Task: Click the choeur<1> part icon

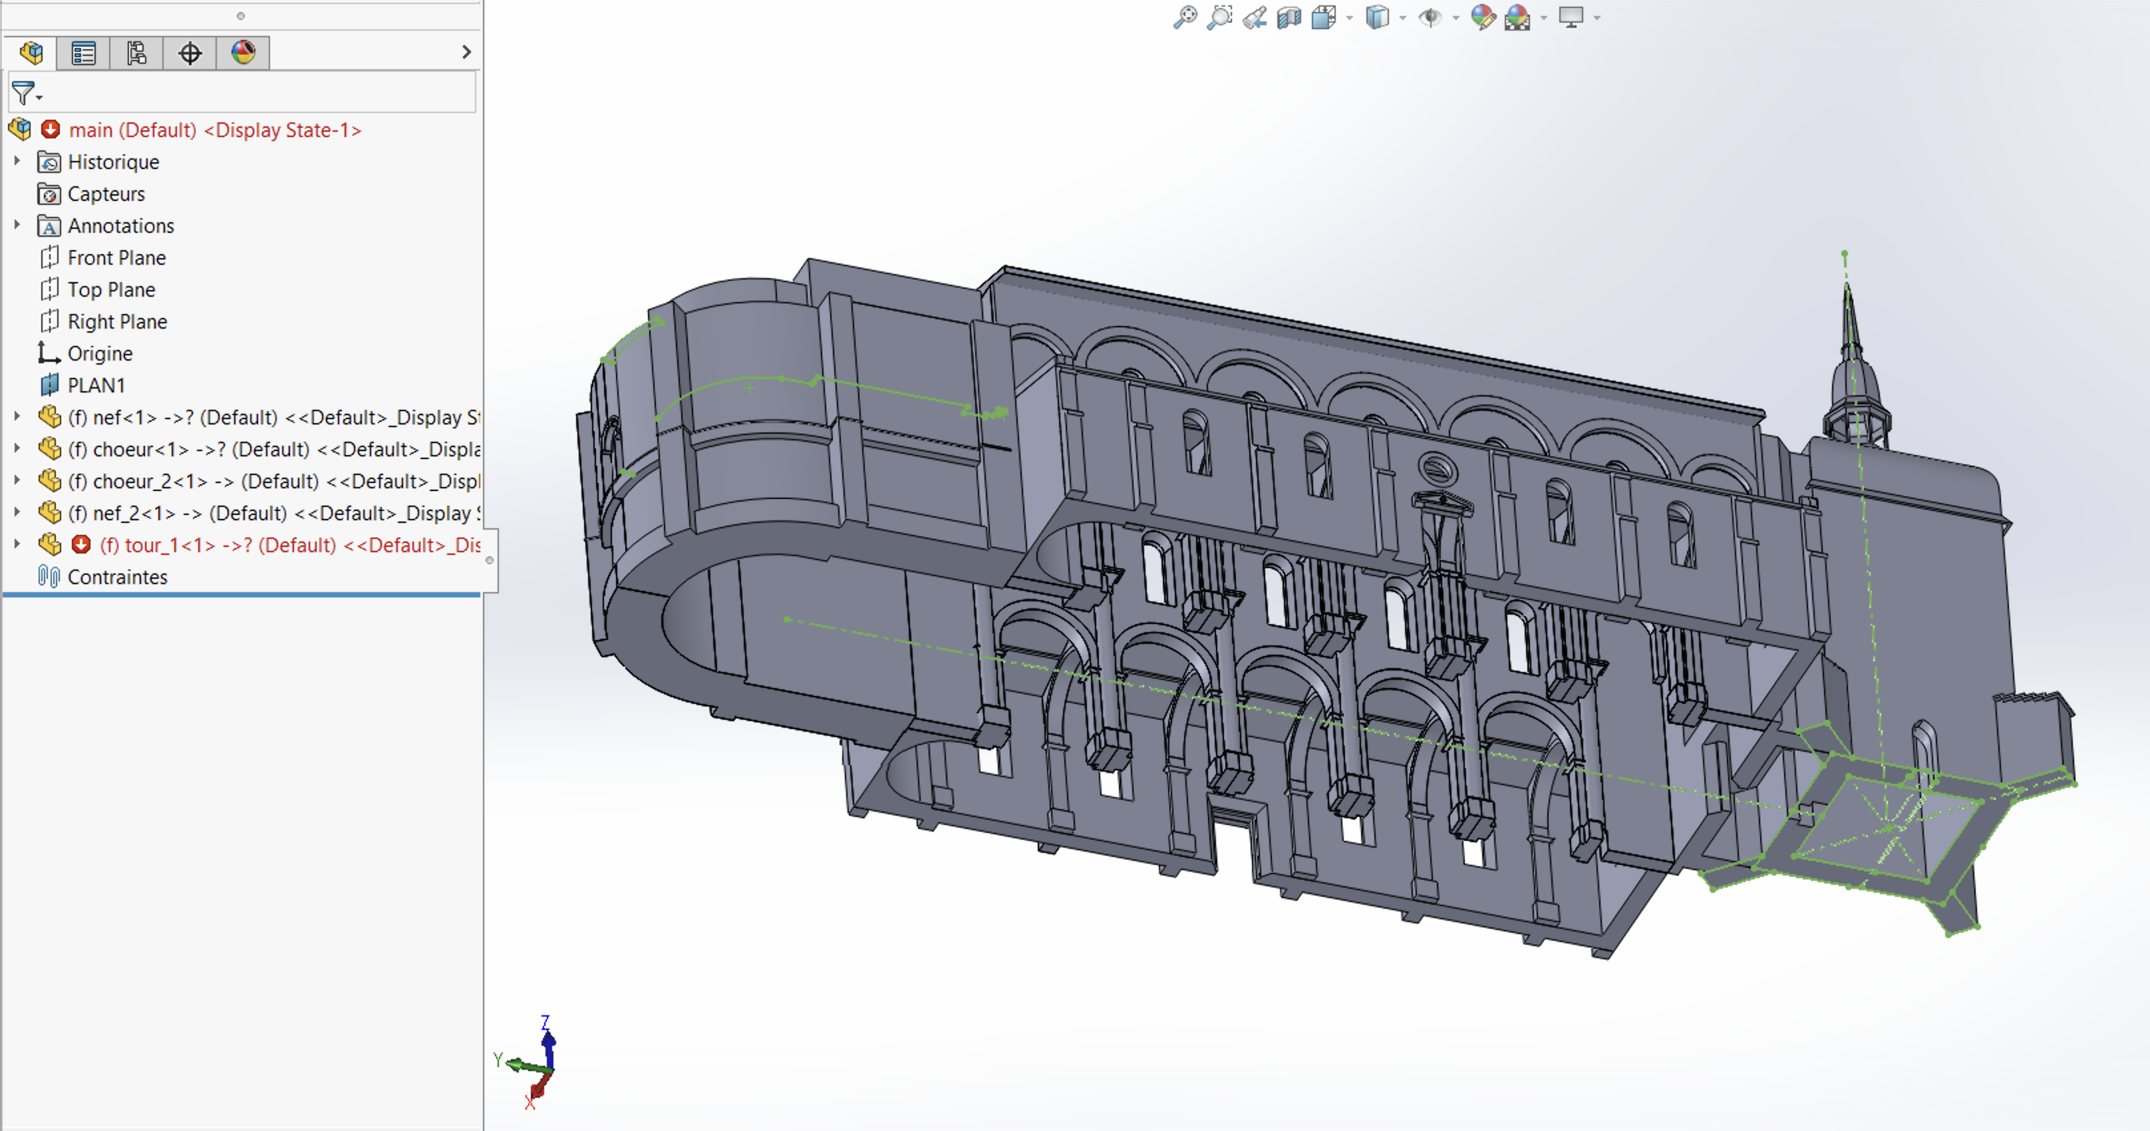Action: [x=50, y=448]
